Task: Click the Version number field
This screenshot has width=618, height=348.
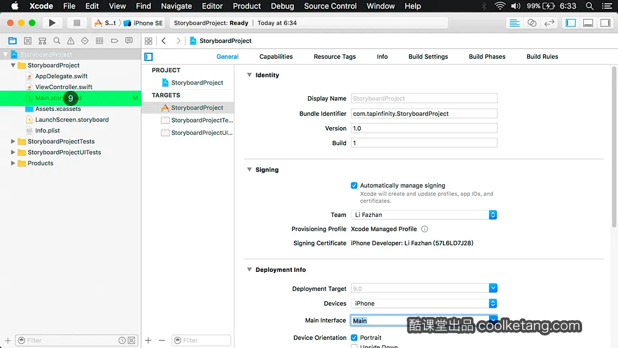Action: click(x=424, y=128)
